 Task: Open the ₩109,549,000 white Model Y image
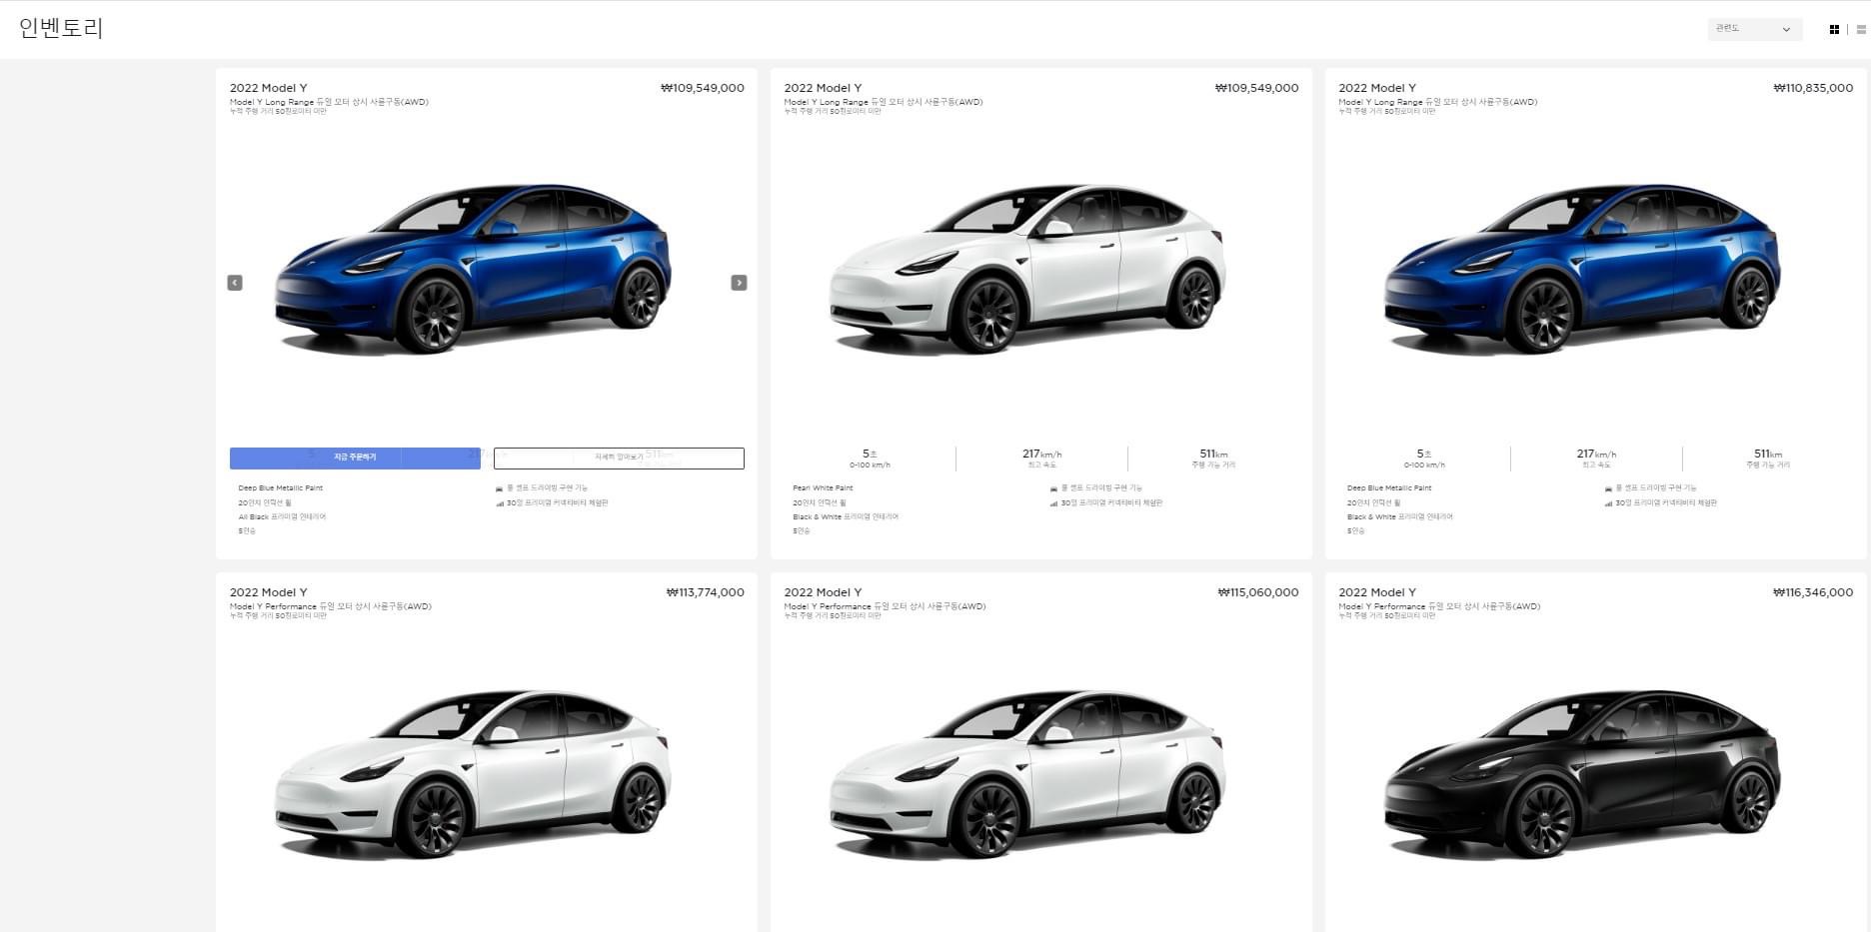(1027, 268)
